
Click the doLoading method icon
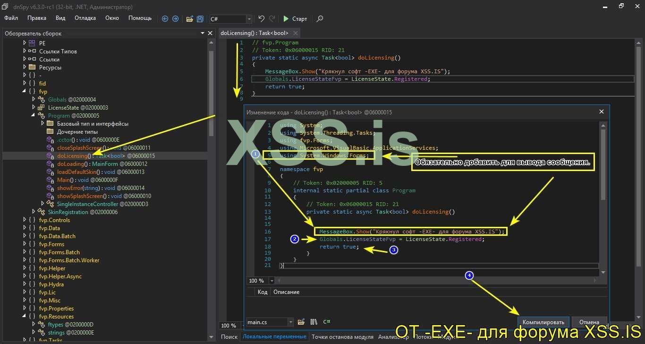(50, 163)
